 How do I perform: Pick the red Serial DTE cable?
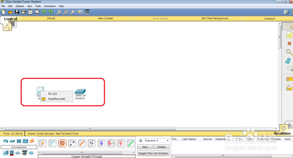[121, 144]
